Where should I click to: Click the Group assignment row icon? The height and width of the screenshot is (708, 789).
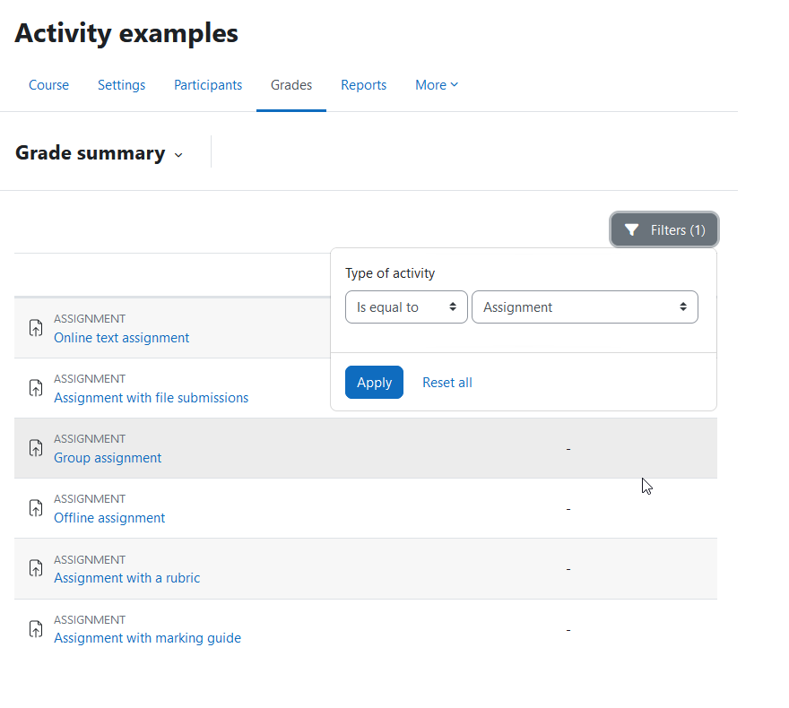coord(36,447)
